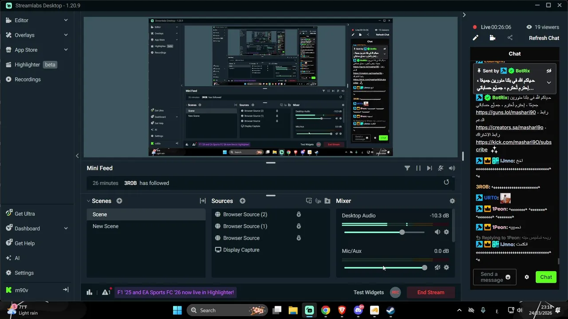568x319 pixels.
Task: Click Refresh Chat
Action: (544, 38)
